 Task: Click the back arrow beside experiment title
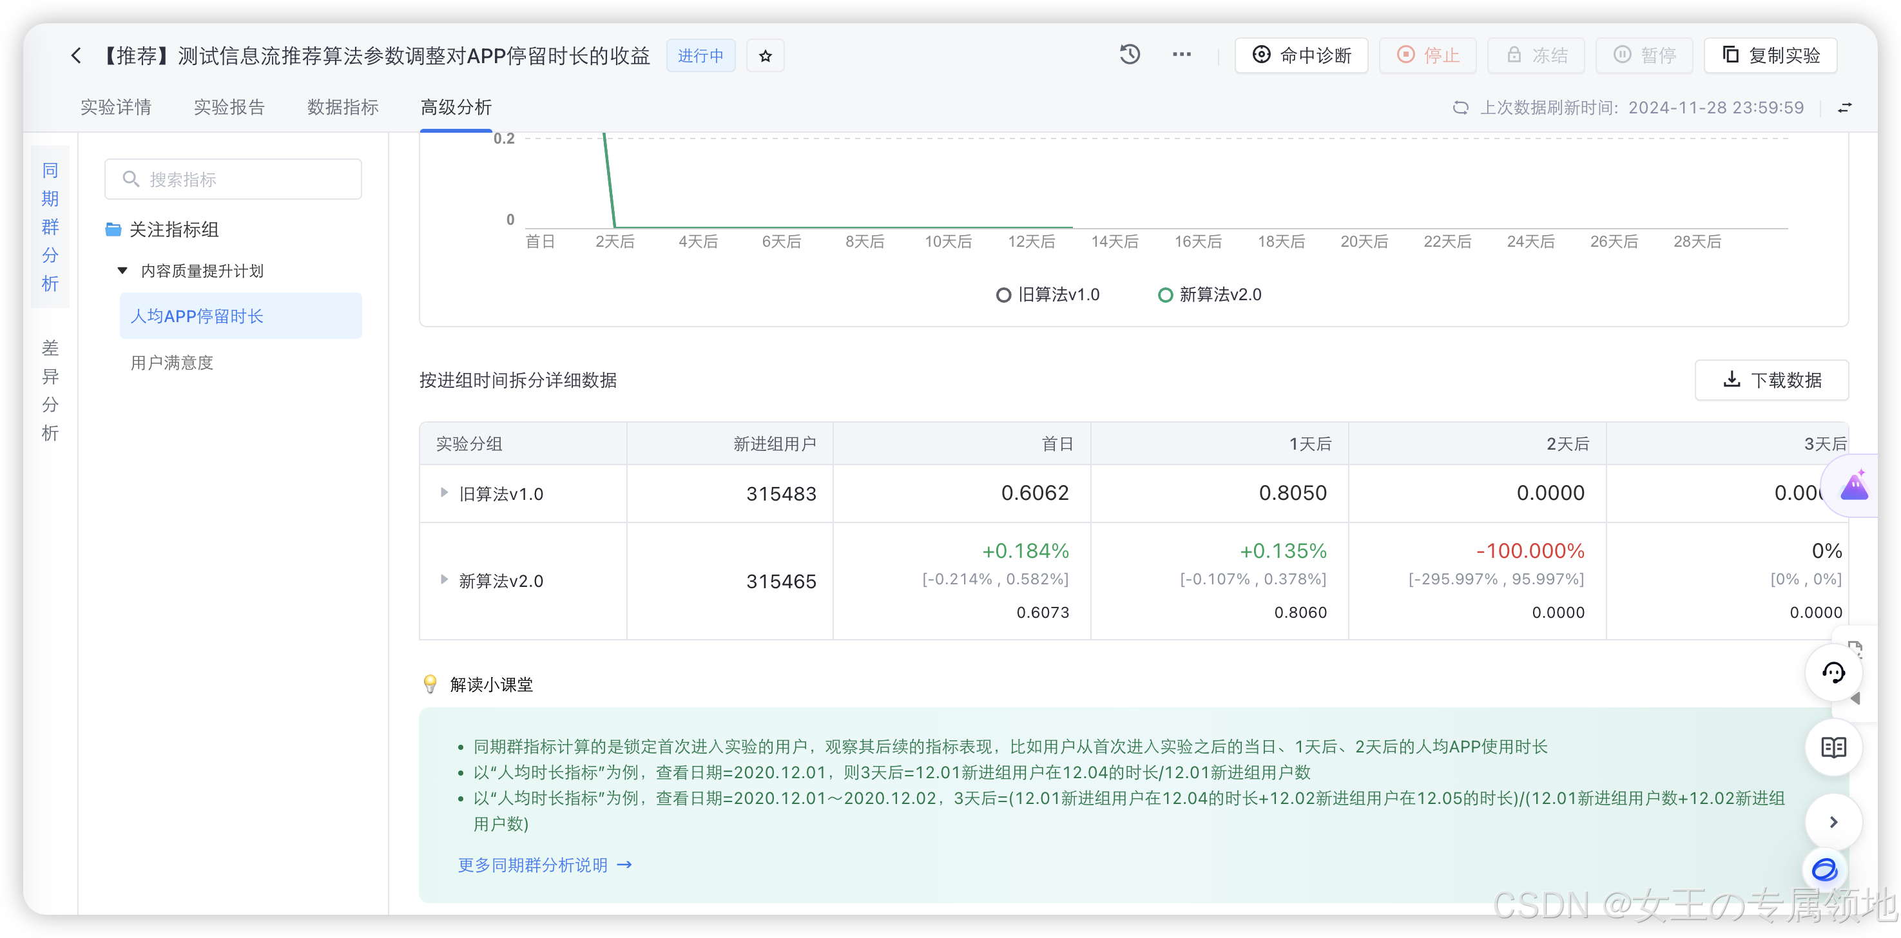[x=76, y=55]
